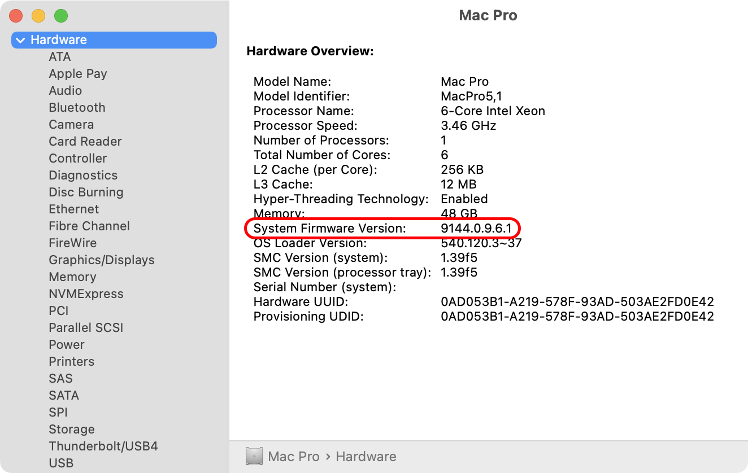The width and height of the screenshot is (748, 473).
Task: Select OS Loader version 540.120.3~37
Action: point(481,243)
